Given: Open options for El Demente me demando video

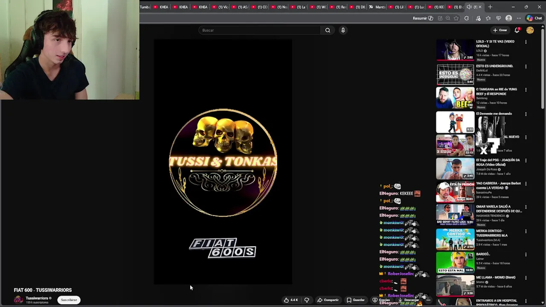Looking at the screenshot, I should point(526,114).
